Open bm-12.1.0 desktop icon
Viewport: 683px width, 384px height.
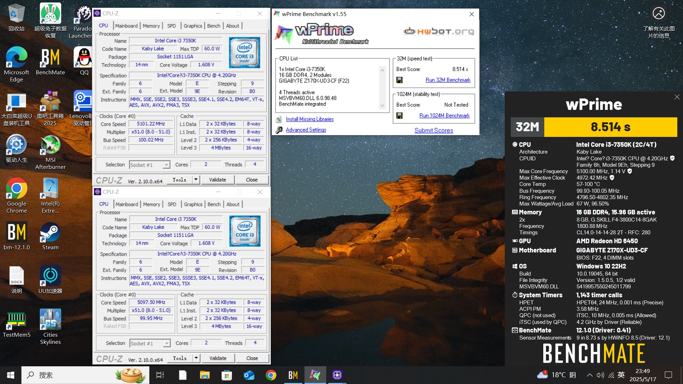tap(16, 236)
